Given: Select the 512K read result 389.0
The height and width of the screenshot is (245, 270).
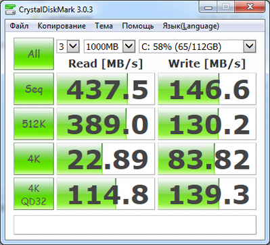Looking at the screenshot, I should (x=106, y=124).
